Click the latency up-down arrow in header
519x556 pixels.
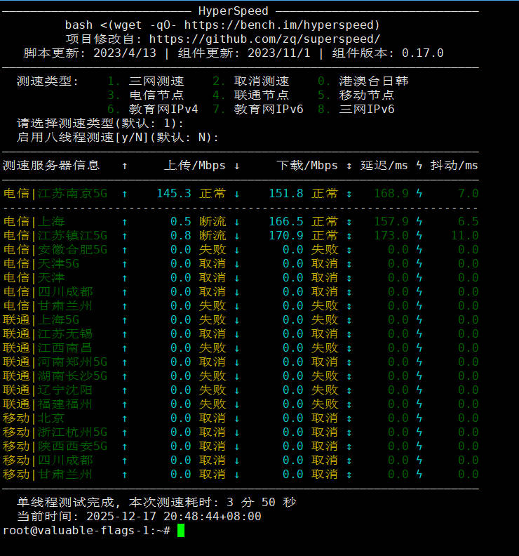click(x=349, y=166)
